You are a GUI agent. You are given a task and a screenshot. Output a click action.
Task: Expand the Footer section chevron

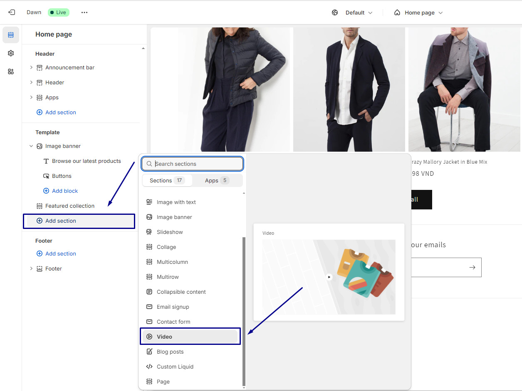click(x=31, y=268)
